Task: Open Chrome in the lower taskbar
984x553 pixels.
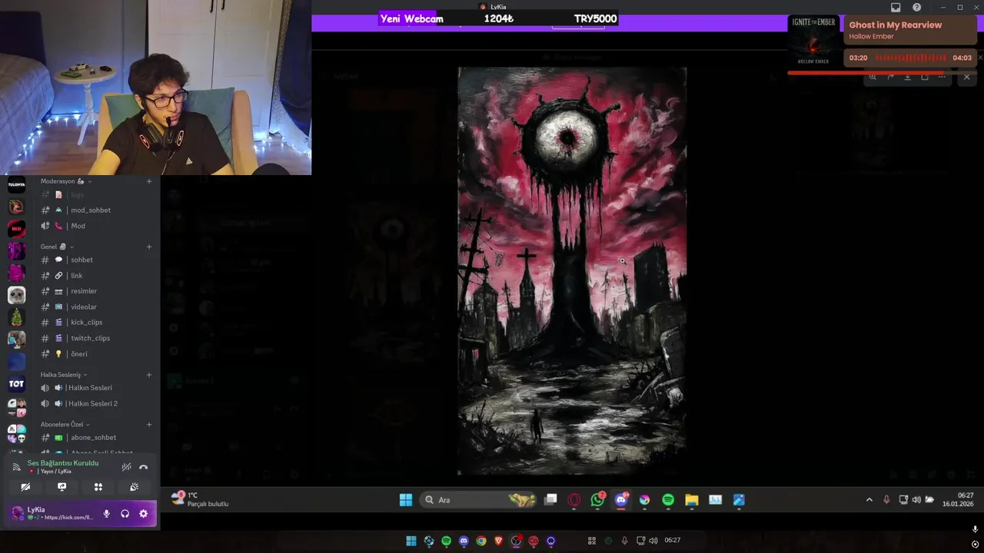Action: click(481, 541)
